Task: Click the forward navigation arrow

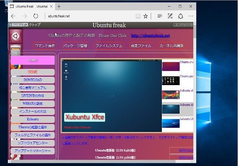Action: (x=24, y=16)
